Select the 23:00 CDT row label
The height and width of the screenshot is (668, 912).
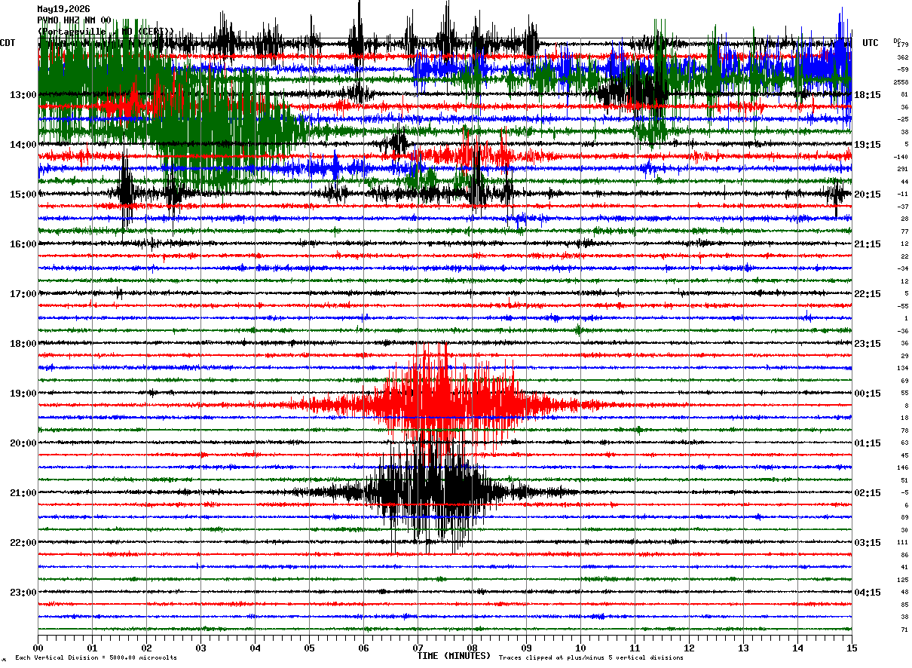(x=23, y=593)
